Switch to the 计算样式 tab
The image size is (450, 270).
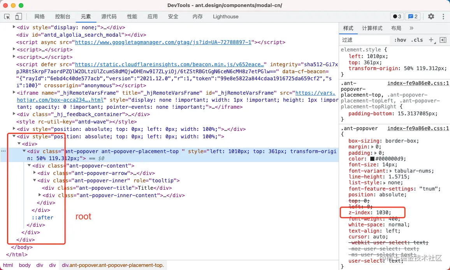[372, 28]
